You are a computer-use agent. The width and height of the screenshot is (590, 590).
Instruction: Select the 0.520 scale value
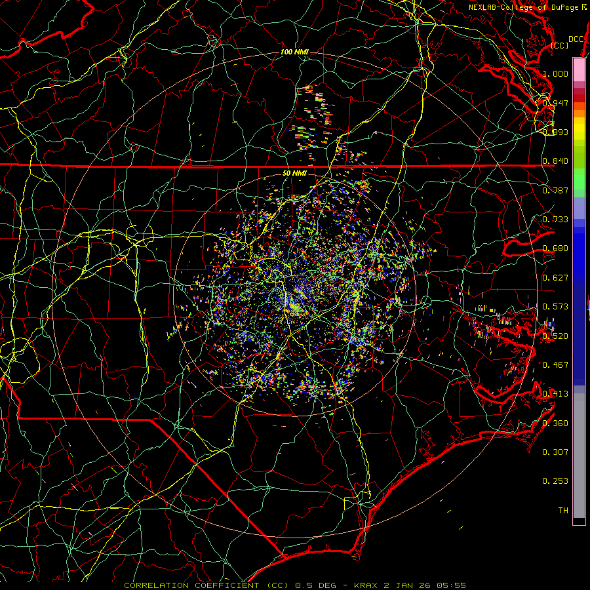point(555,336)
